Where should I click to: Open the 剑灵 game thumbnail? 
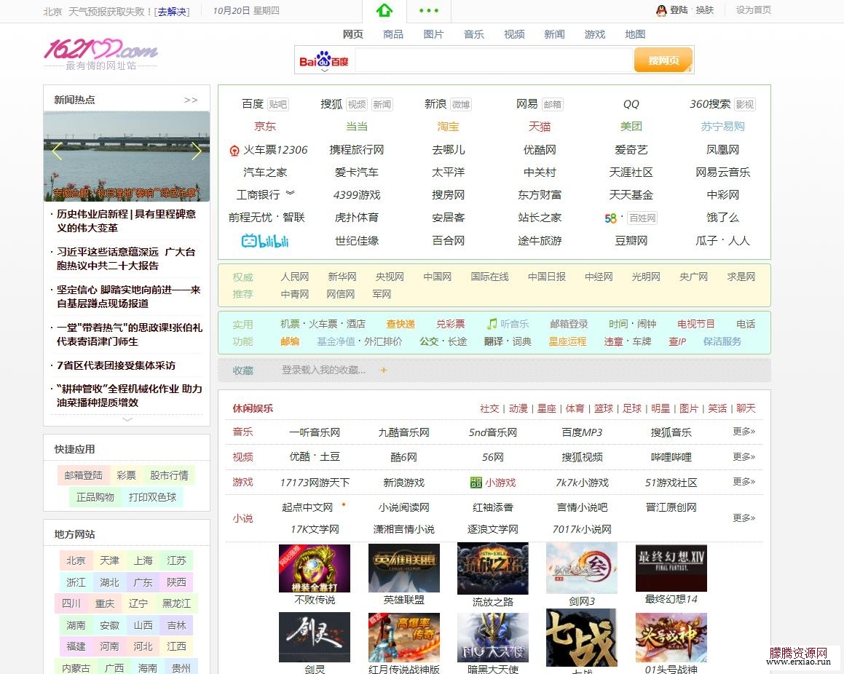[x=315, y=638]
